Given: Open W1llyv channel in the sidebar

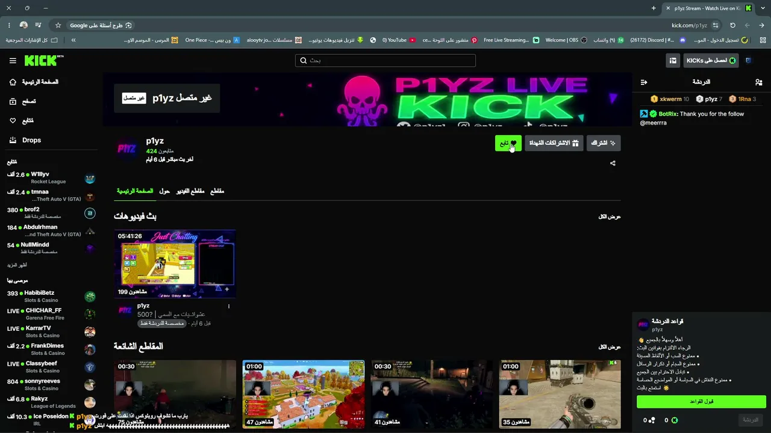Looking at the screenshot, I should click(x=51, y=177).
